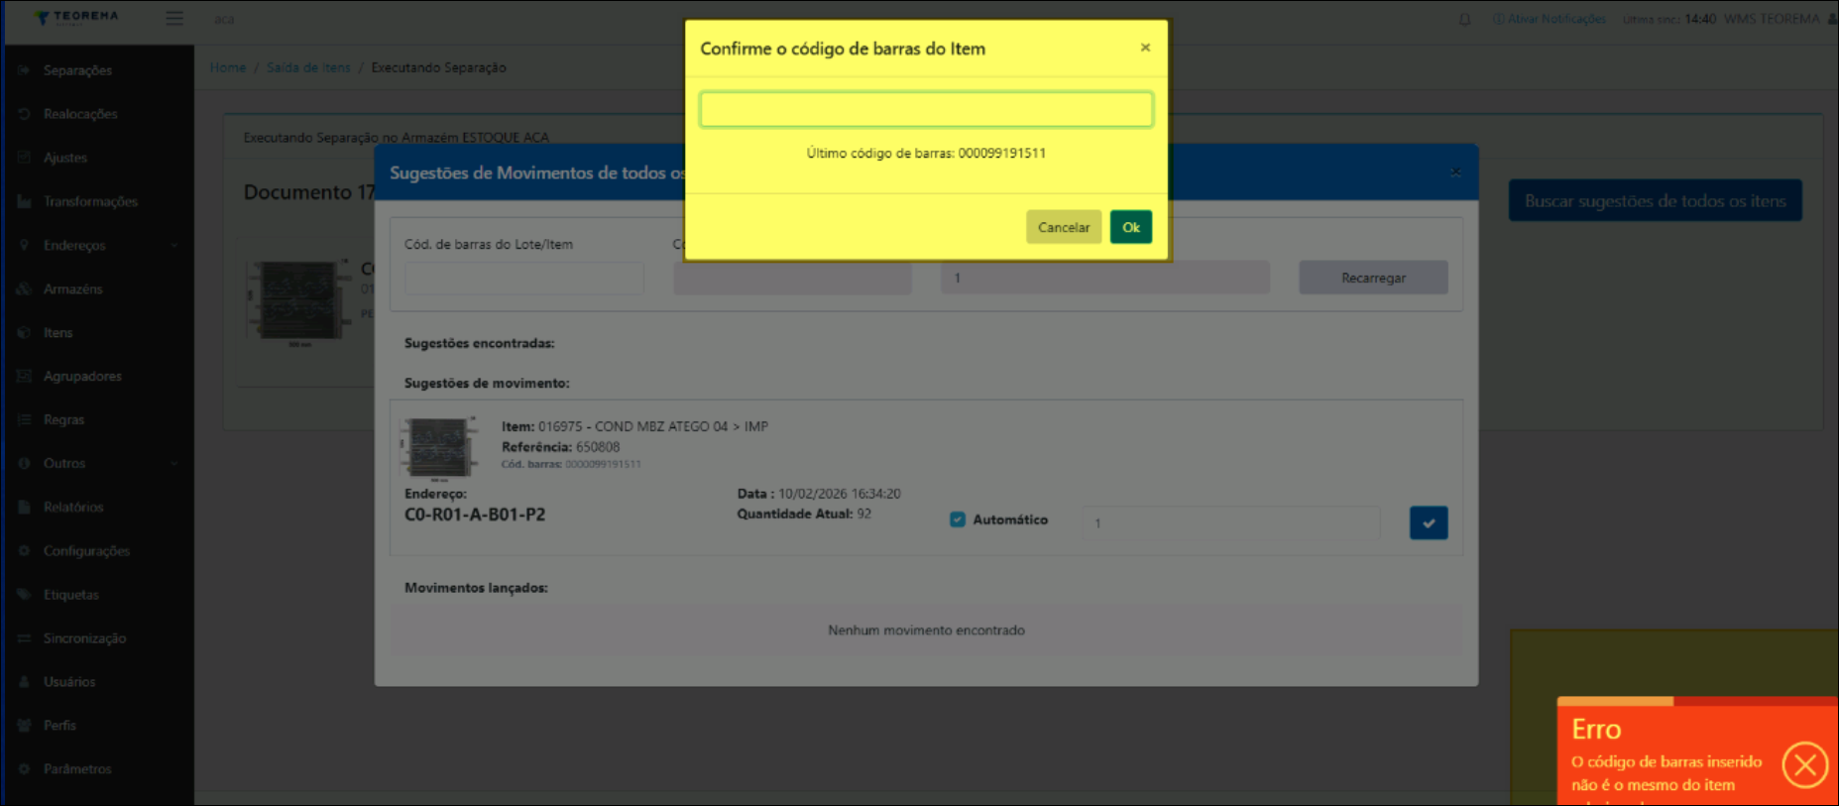Dismiss the Erro toast with X icon
Viewport: 1839px width, 806px height.
(1804, 765)
